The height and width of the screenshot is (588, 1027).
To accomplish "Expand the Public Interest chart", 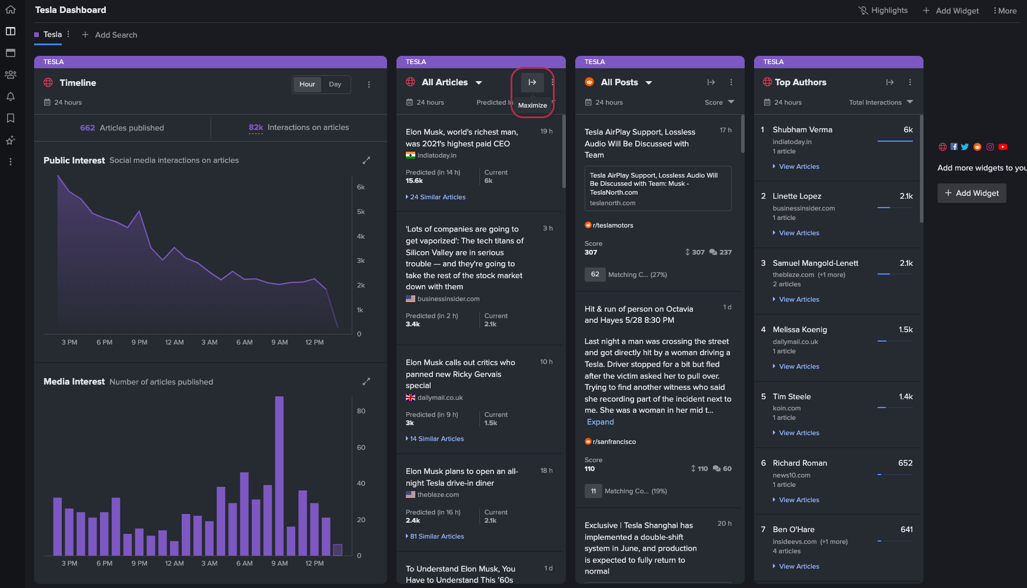I will (366, 161).
